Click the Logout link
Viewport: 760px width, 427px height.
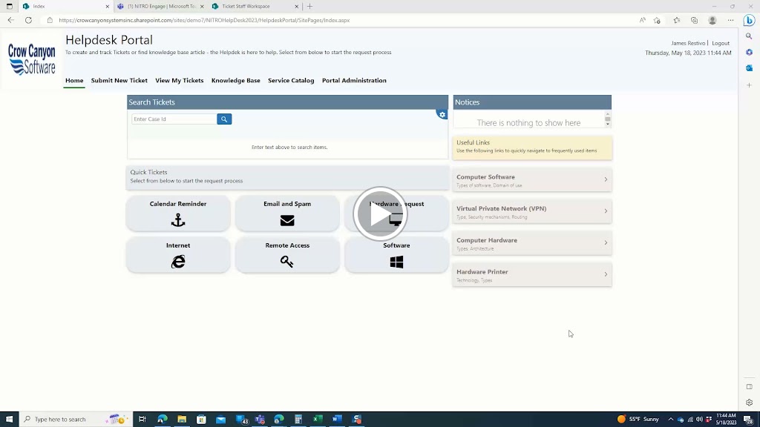pyautogui.click(x=720, y=43)
